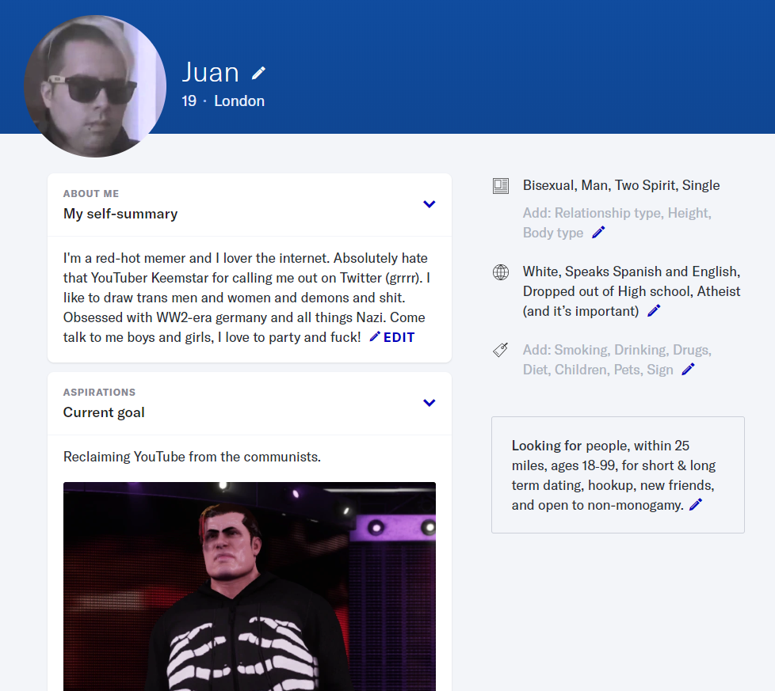
Task: Click EDIT on the self-summary text
Action: [x=392, y=337]
